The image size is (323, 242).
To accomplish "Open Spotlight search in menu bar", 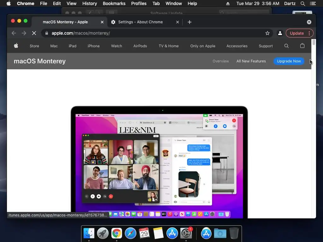I will pos(302,3).
